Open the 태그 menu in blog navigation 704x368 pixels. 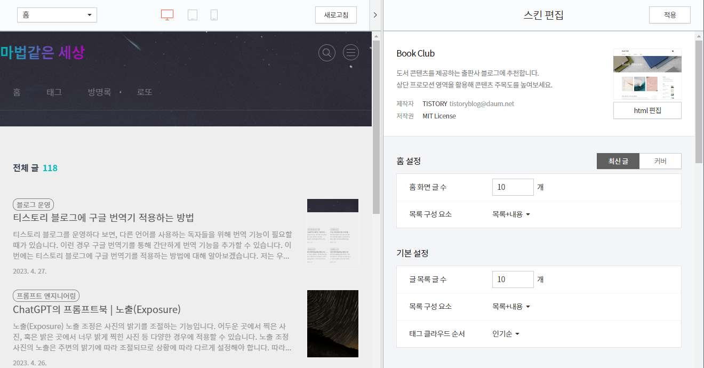[54, 92]
